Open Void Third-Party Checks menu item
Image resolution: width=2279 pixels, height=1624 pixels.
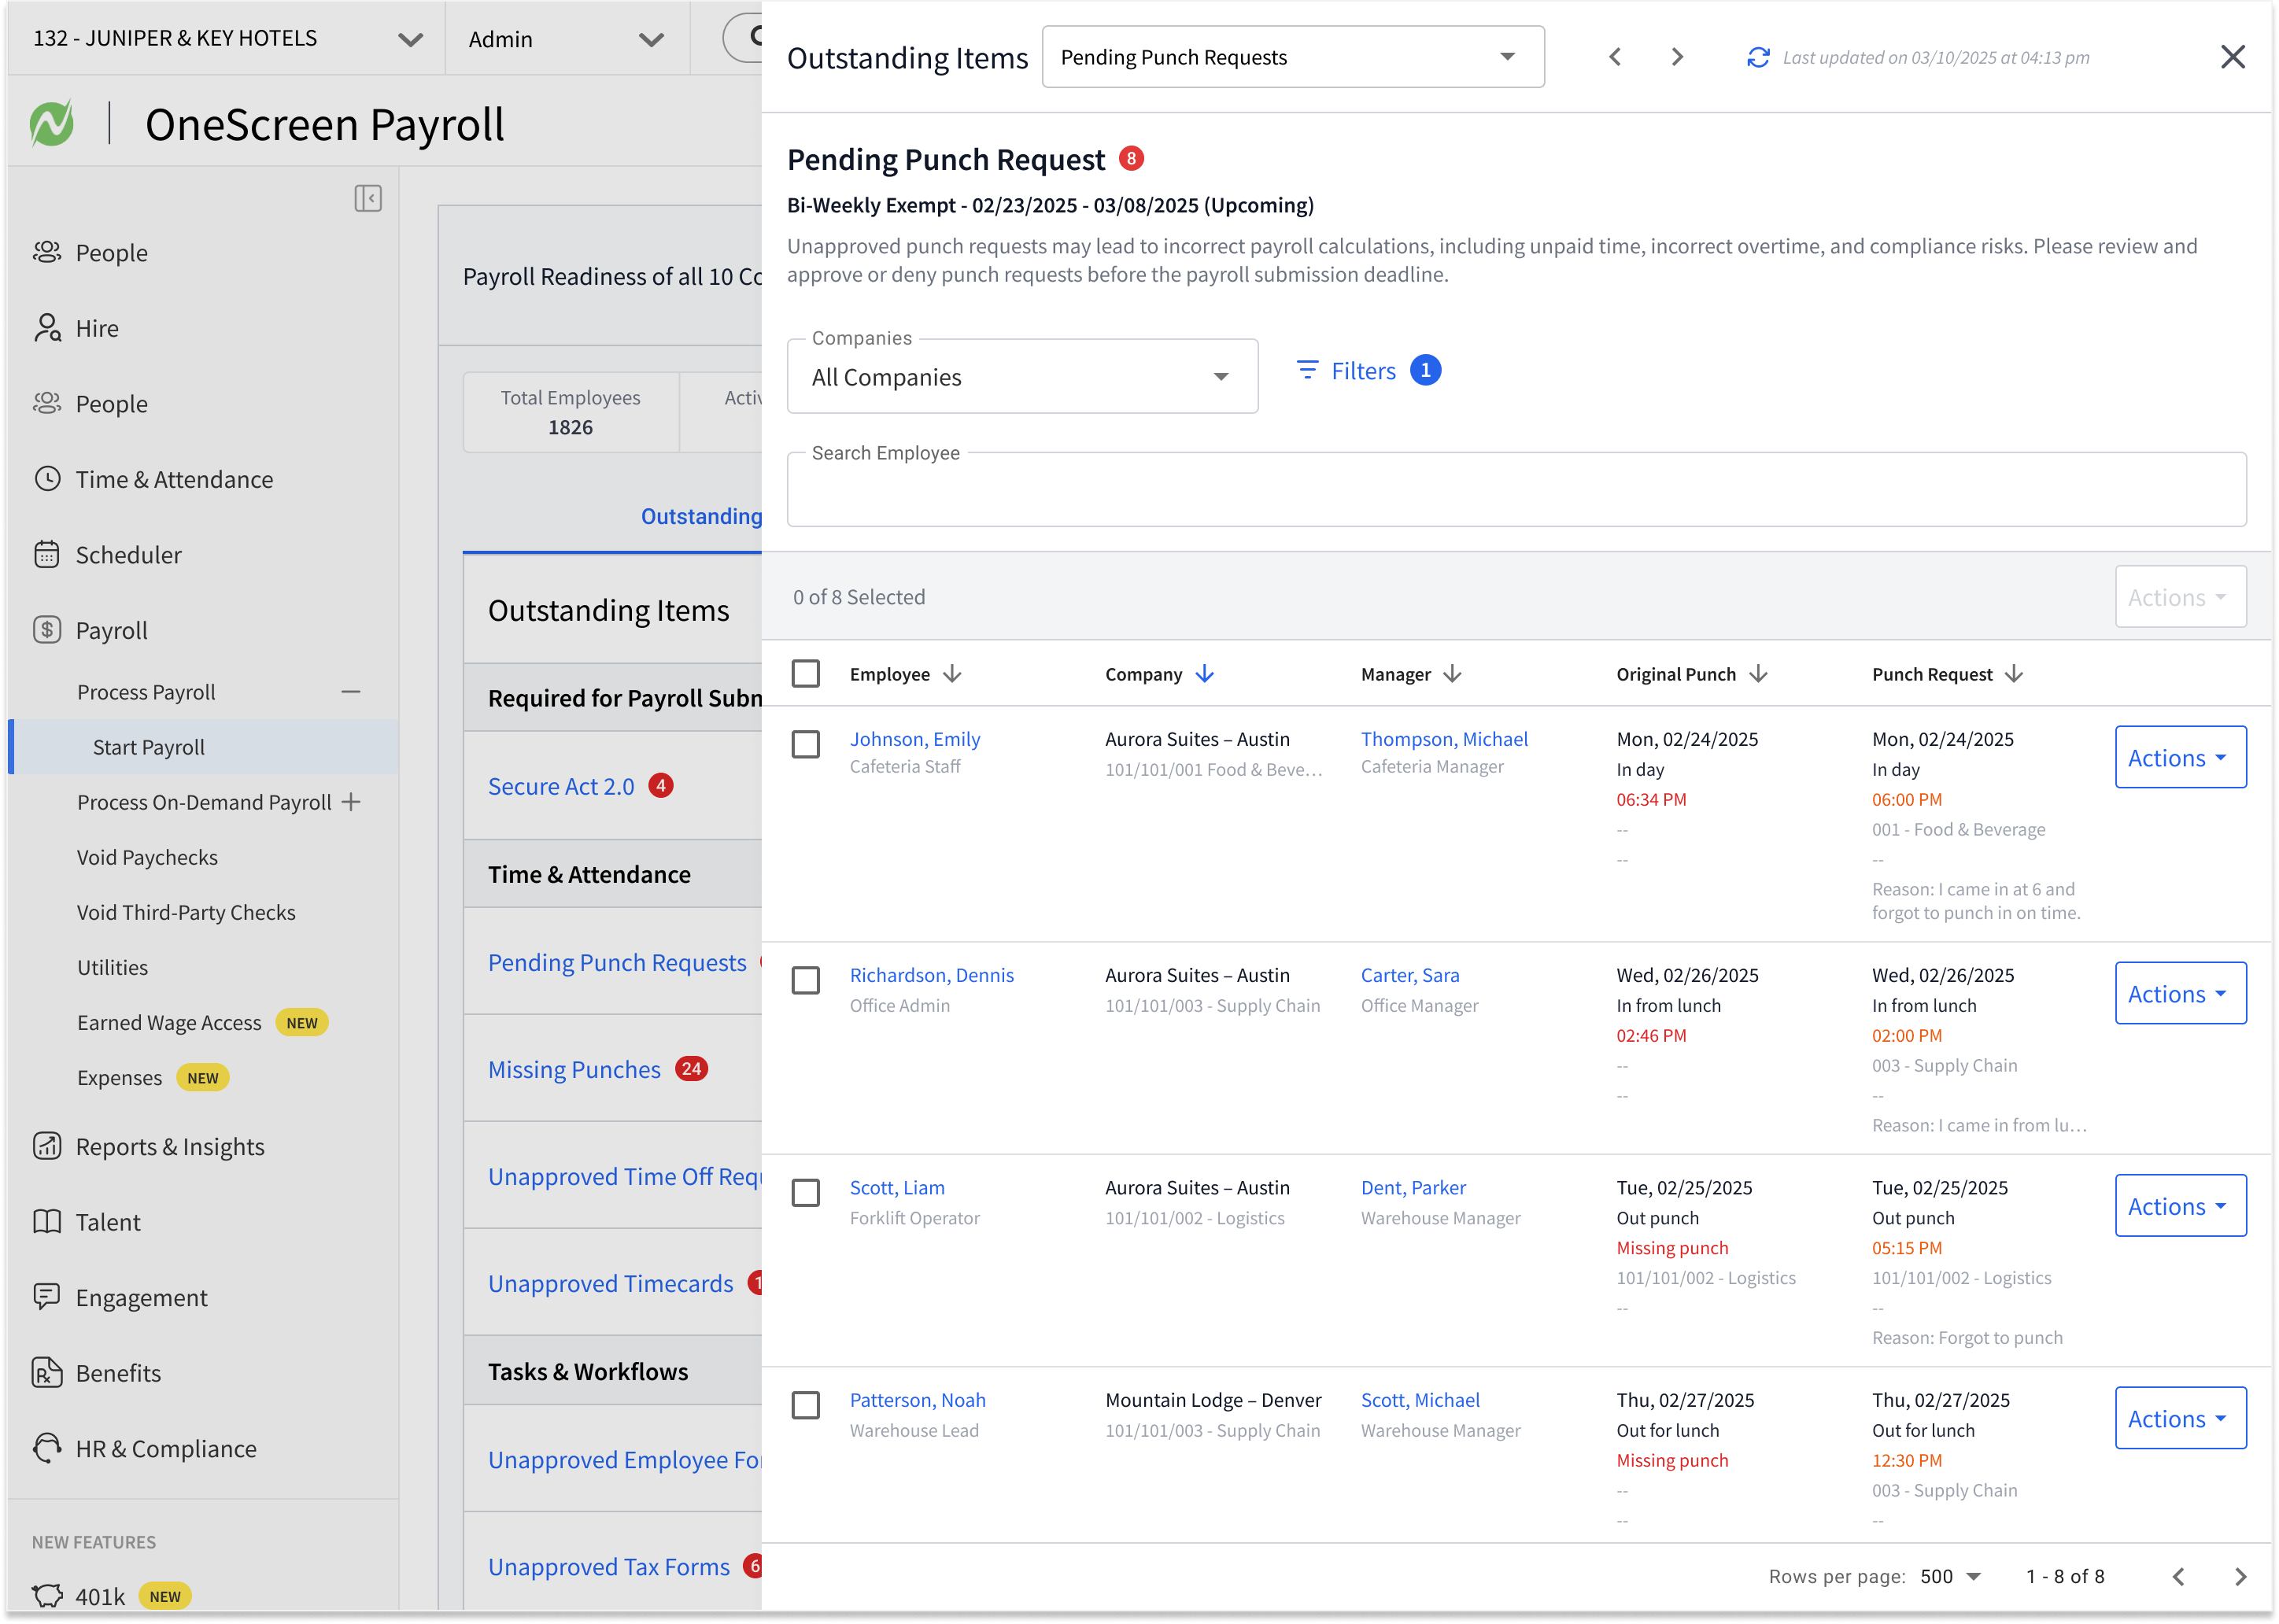pos(186,912)
